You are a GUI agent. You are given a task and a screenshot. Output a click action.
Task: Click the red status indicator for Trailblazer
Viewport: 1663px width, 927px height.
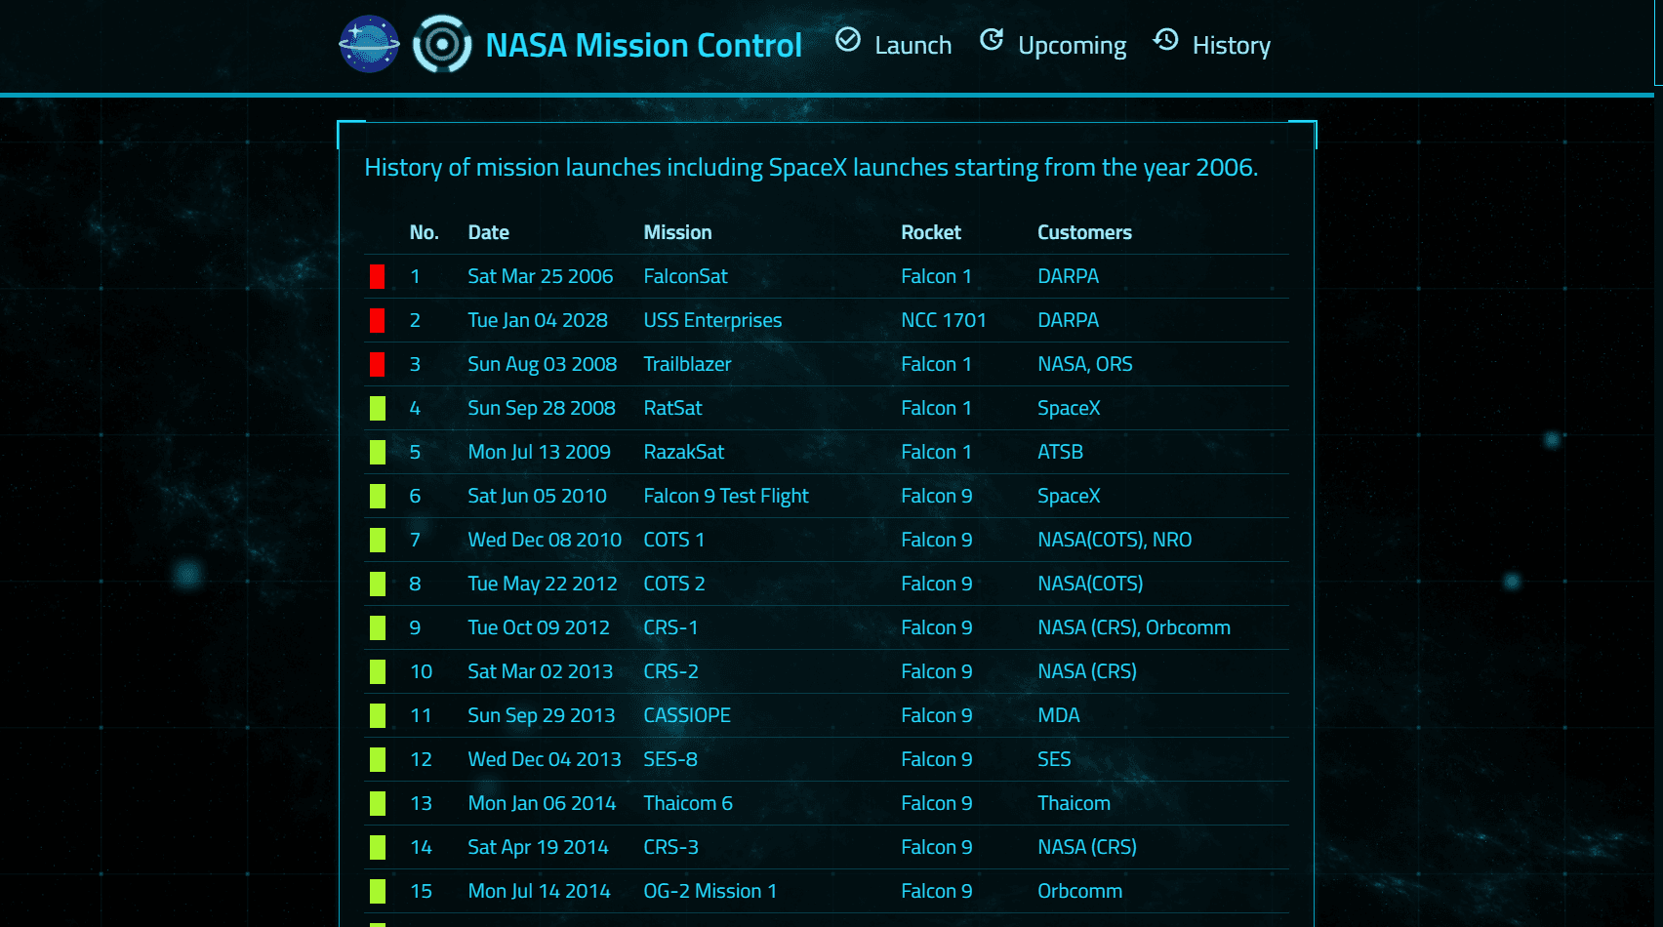coord(379,364)
